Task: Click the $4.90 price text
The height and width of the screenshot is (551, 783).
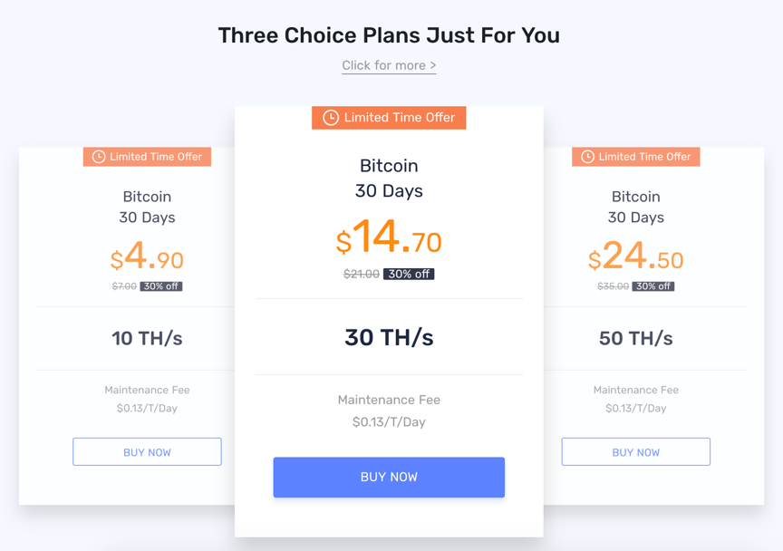Action: point(147,258)
